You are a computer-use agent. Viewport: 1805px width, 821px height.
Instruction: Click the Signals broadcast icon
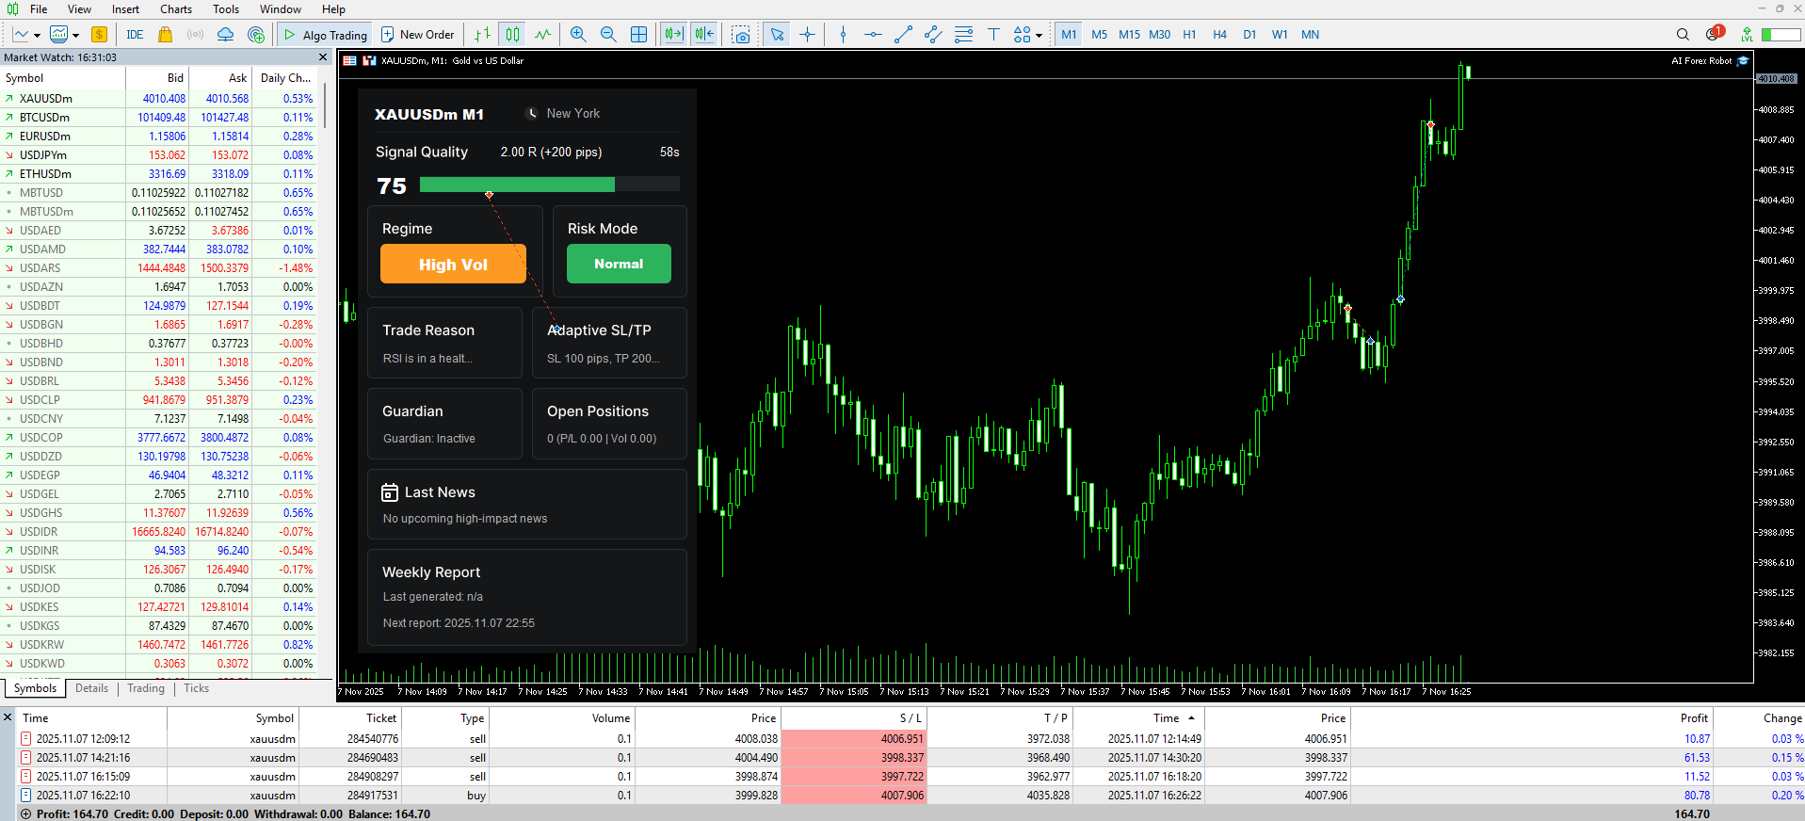pos(195,35)
